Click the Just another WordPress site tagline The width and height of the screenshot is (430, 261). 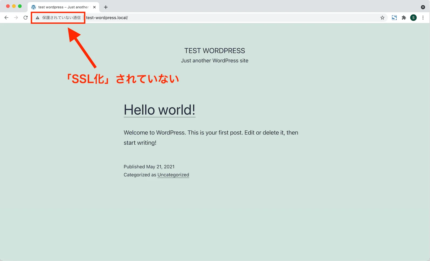[x=214, y=60]
